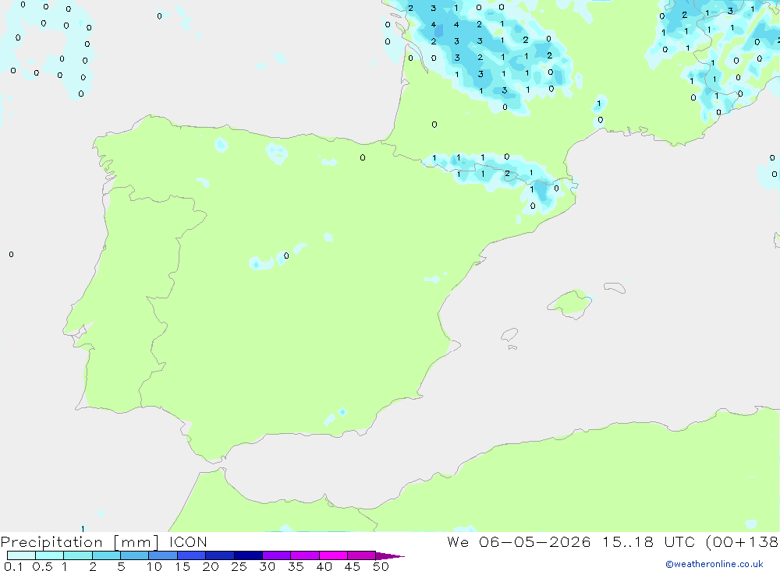Select the 45–50 mm legend swatch
Screen dimensions: 780x571
click(361, 555)
